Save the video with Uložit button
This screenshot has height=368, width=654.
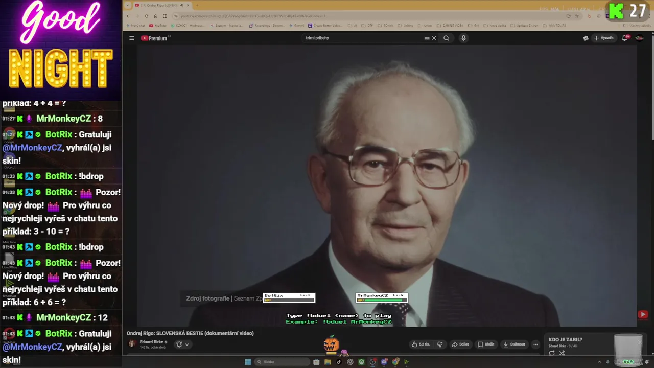[x=486, y=344]
